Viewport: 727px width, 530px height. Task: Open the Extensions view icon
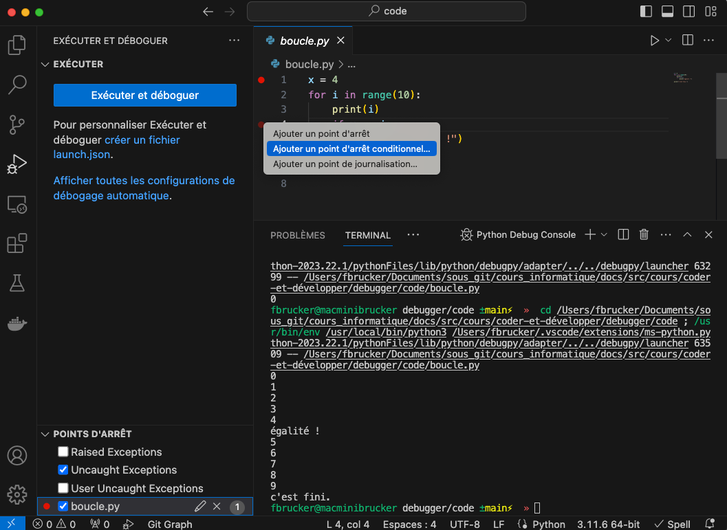click(x=17, y=243)
